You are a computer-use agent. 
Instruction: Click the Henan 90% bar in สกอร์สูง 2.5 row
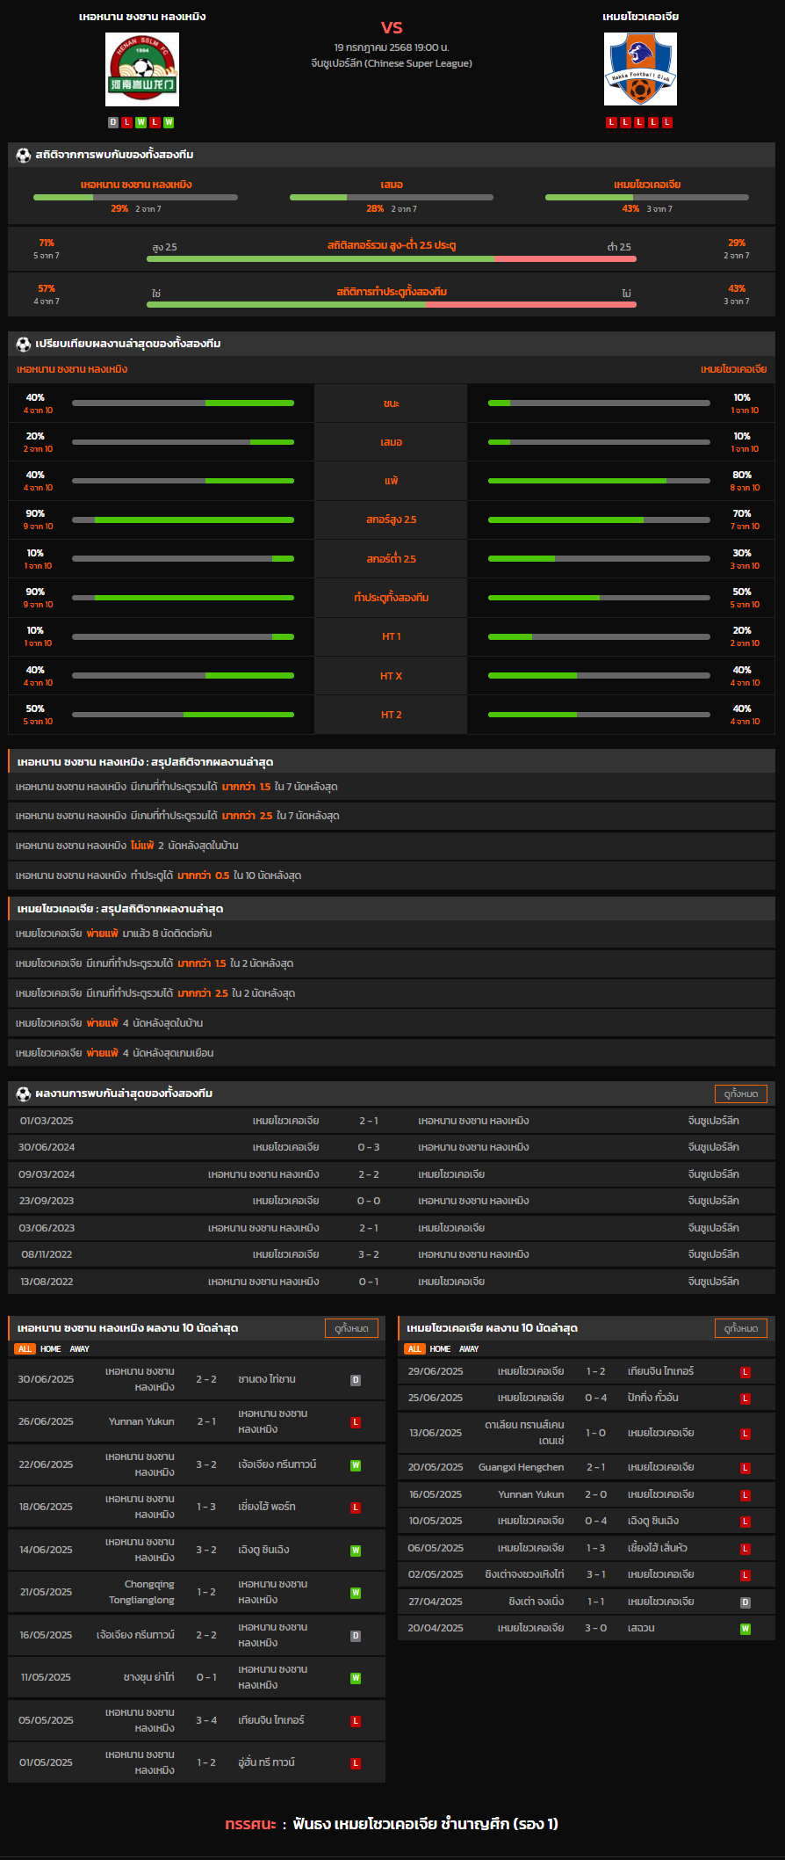click(183, 520)
